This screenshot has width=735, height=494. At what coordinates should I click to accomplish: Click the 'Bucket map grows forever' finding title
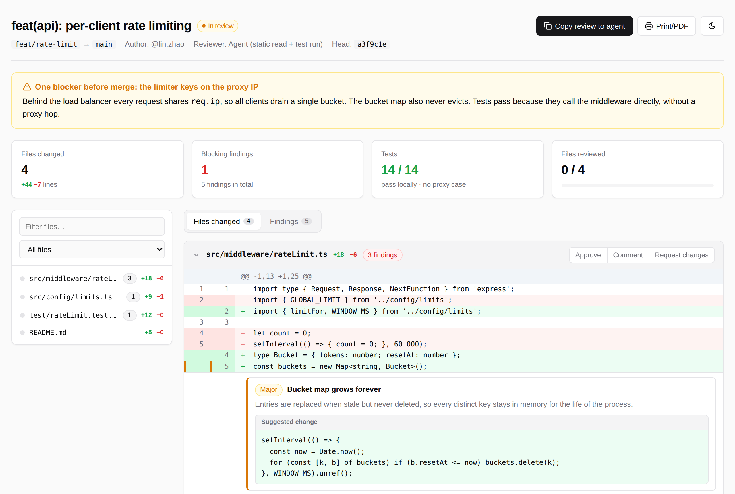click(334, 389)
